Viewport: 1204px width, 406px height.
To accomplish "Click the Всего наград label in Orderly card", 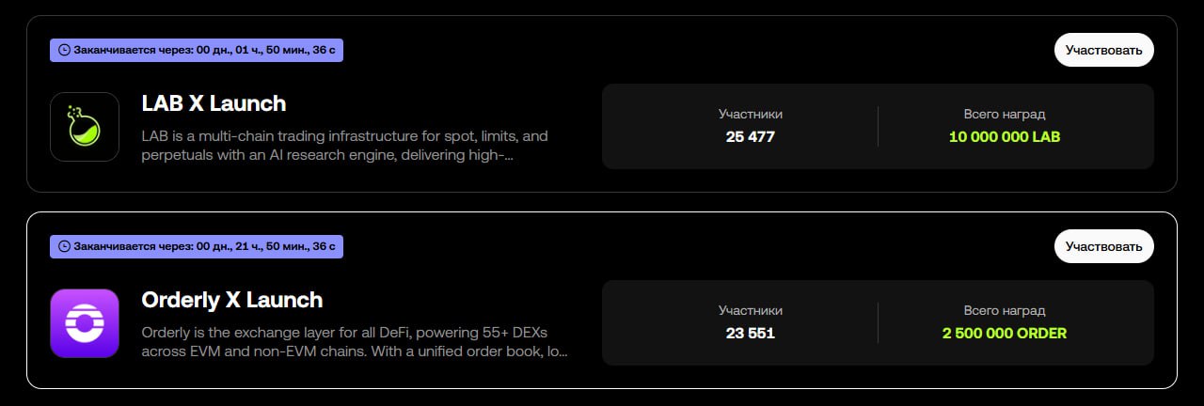I will (x=1004, y=310).
